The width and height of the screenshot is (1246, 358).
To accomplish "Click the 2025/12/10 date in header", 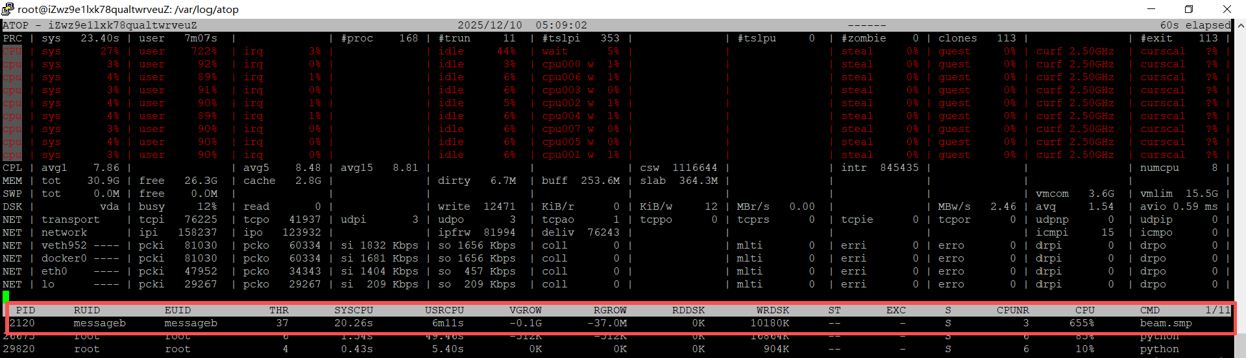I will point(489,25).
